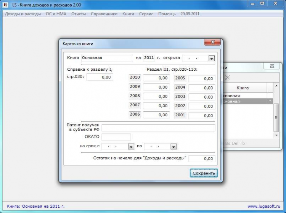Viewport: 286px width, 213px height.
Task: Open the открыта date dropdown
Action: click(211, 59)
